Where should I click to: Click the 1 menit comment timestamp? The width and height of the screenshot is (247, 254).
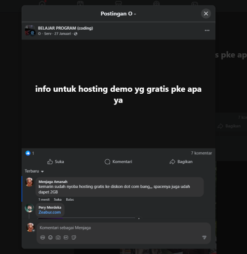click(x=44, y=199)
